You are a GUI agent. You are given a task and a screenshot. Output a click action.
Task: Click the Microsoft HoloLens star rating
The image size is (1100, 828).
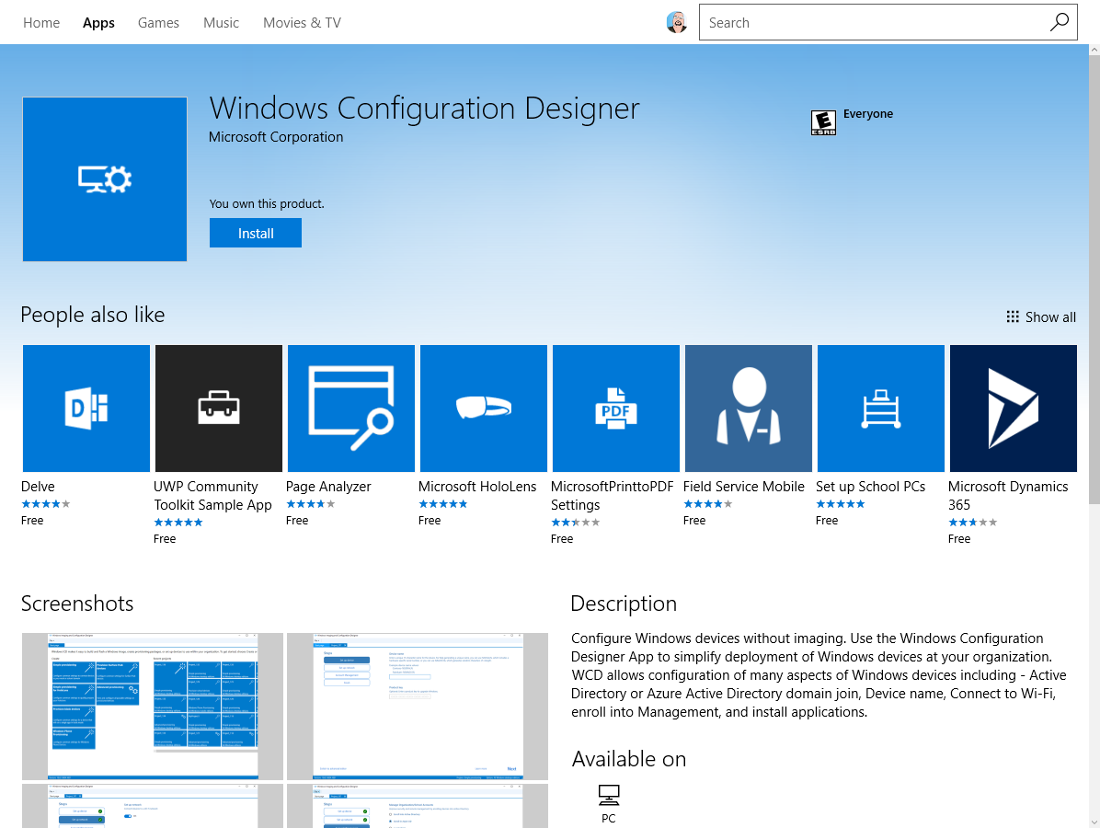click(x=442, y=504)
